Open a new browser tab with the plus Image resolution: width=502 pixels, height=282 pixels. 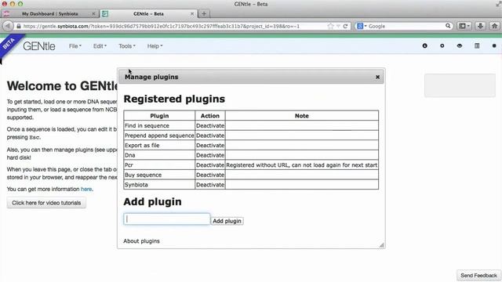click(x=204, y=14)
